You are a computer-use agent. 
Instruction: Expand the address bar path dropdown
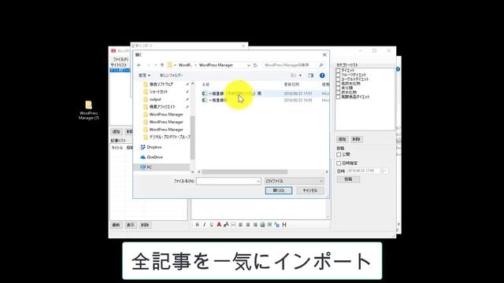[x=249, y=65]
